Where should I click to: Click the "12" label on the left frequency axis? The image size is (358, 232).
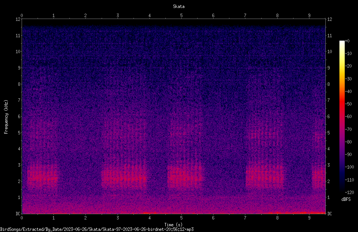[x=18, y=19]
